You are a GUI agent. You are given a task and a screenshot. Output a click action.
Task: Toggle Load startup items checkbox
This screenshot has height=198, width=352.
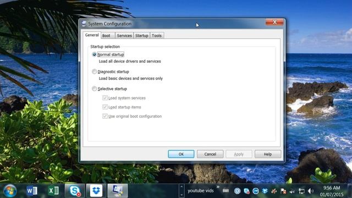[x=105, y=107]
